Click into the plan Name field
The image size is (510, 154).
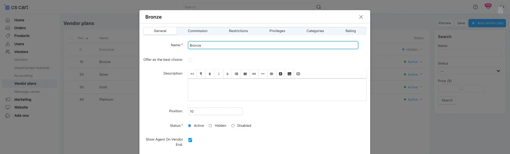pos(273,45)
